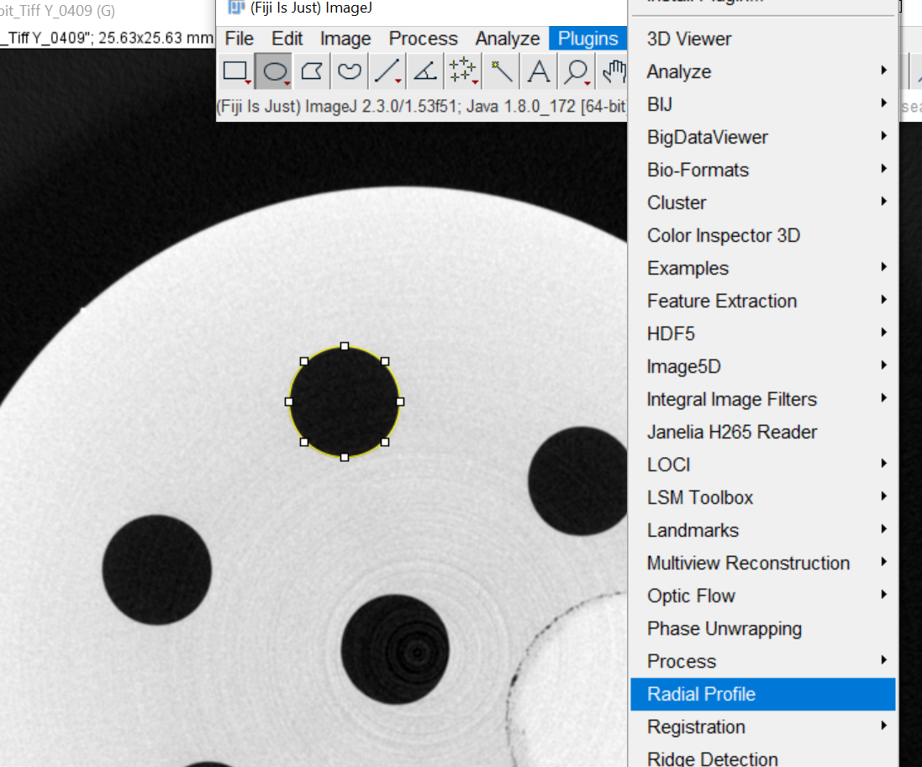This screenshot has height=767, width=922.
Task: Select the Freehand selection tool
Action: [x=350, y=71]
